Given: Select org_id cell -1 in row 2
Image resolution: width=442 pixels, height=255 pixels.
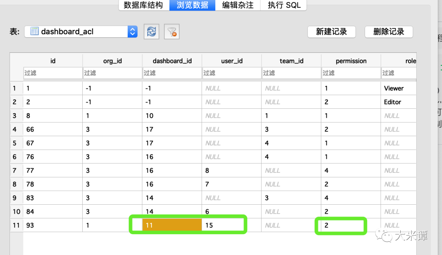Looking at the screenshot, I should (x=113, y=102).
